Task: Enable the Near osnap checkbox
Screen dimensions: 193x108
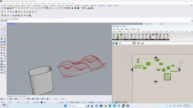Action: [6, 99]
